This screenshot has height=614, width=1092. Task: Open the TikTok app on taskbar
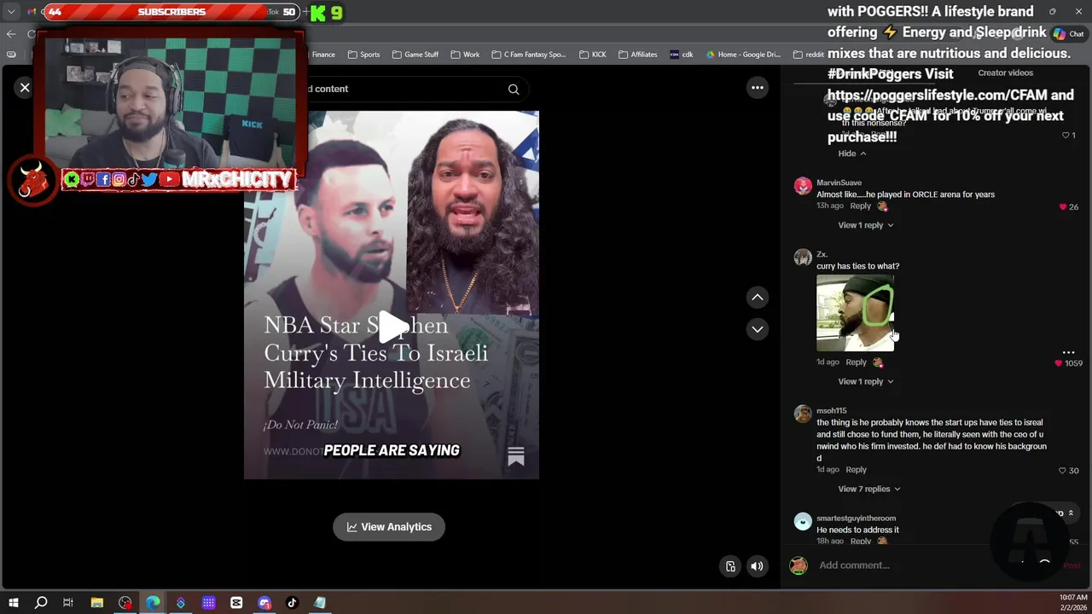[x=292, y=603]
